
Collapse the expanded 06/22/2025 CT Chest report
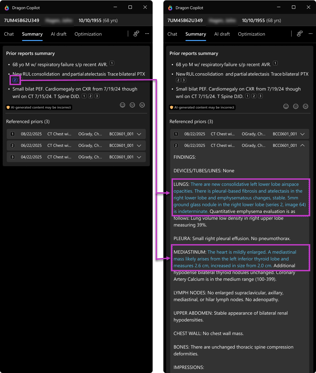[x=302, y=145]
